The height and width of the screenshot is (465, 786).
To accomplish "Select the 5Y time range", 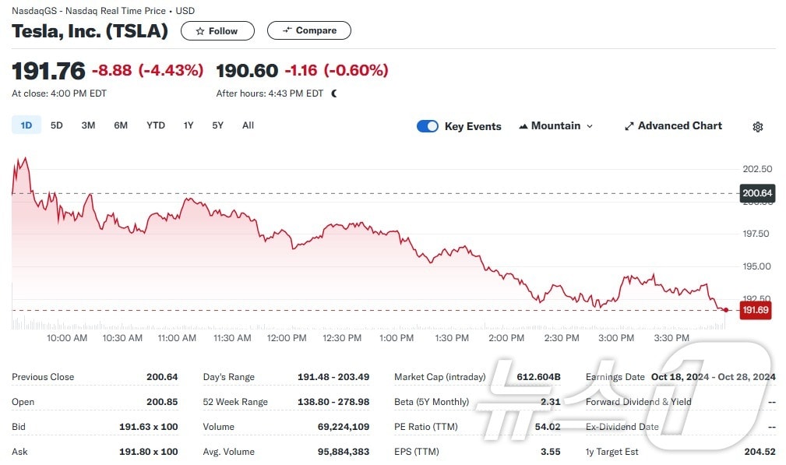I will [x=217, y=125].
